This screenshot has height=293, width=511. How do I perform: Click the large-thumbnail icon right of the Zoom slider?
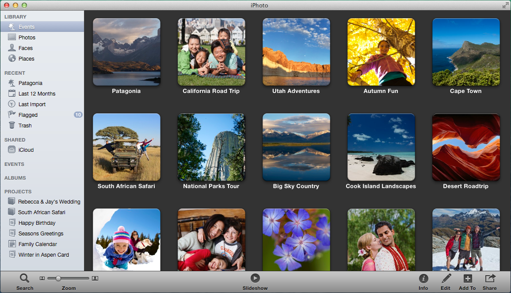95,278
